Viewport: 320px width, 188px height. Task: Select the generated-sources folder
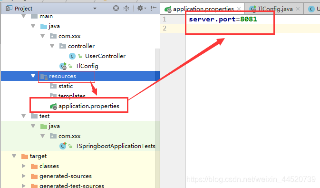[66, 176]
